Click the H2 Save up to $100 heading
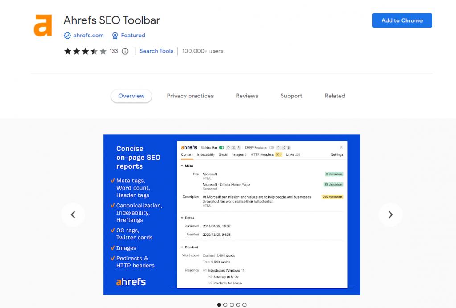Image resolution: width=456 pixels, height=308 pixels. pos(223,277)
